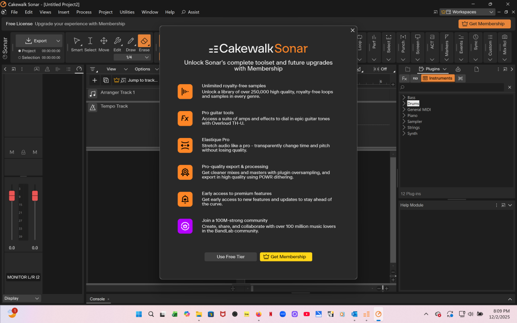Click the Use Free Tier button
The height and width of the screenshot is (323, 517).
pos(230,256)
